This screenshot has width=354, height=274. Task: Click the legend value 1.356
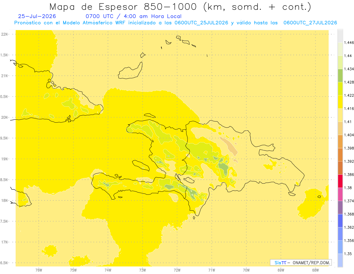tap(349, 241)
